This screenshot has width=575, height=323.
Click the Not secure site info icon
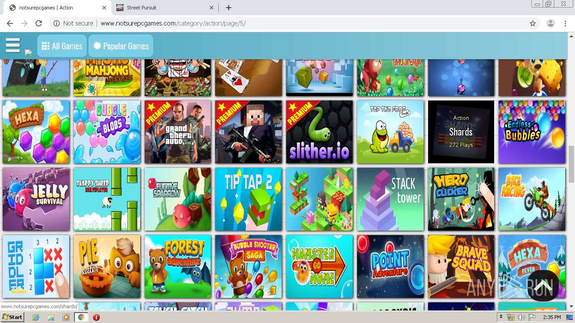pyautogui.click(x=73, y=23)
